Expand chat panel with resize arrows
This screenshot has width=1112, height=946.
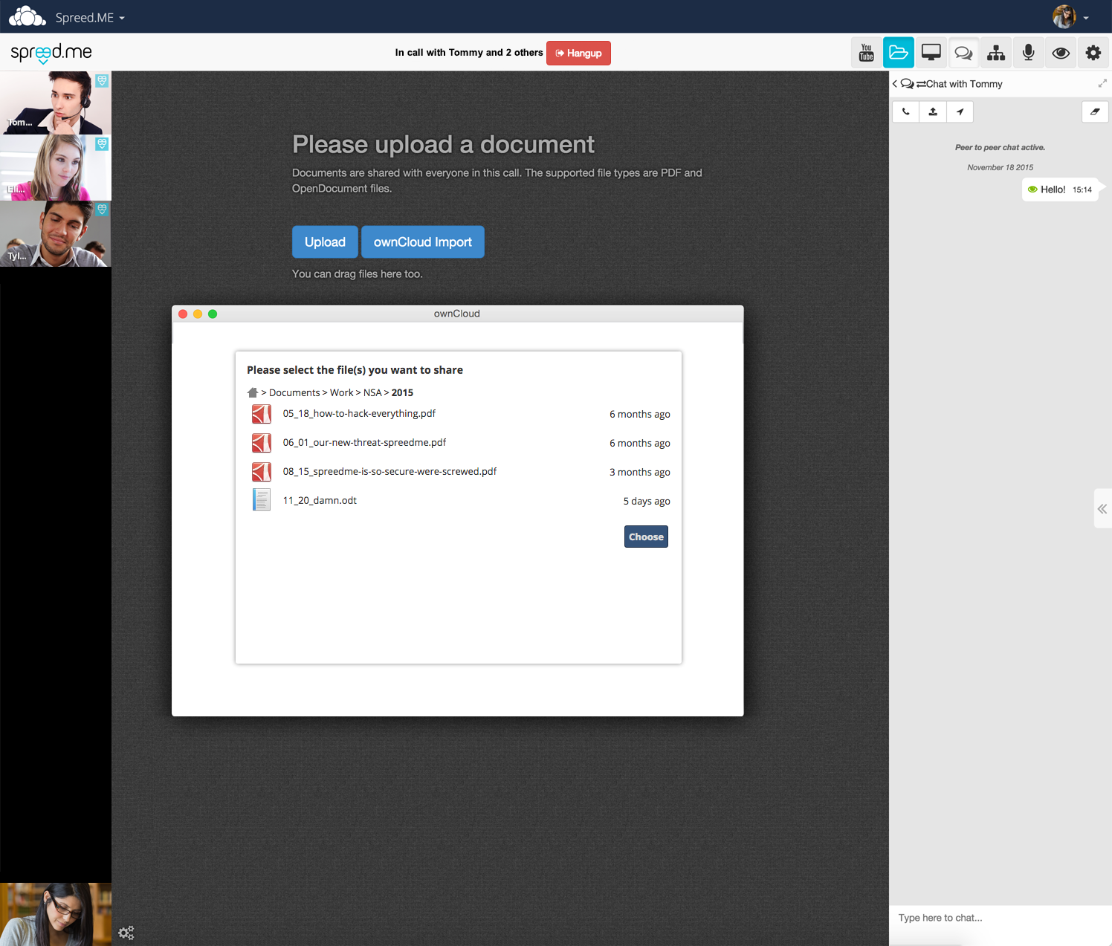pos(1102,83)
